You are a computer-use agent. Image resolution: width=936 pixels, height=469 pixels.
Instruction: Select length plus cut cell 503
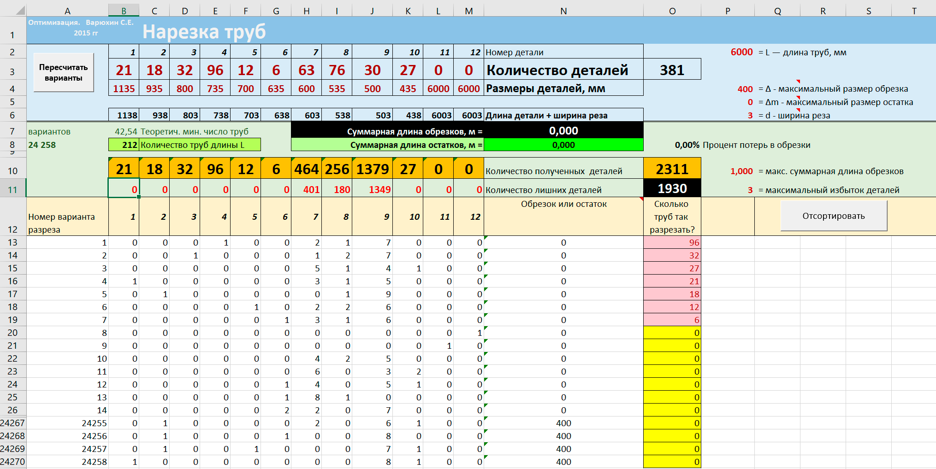coord(372,115)
